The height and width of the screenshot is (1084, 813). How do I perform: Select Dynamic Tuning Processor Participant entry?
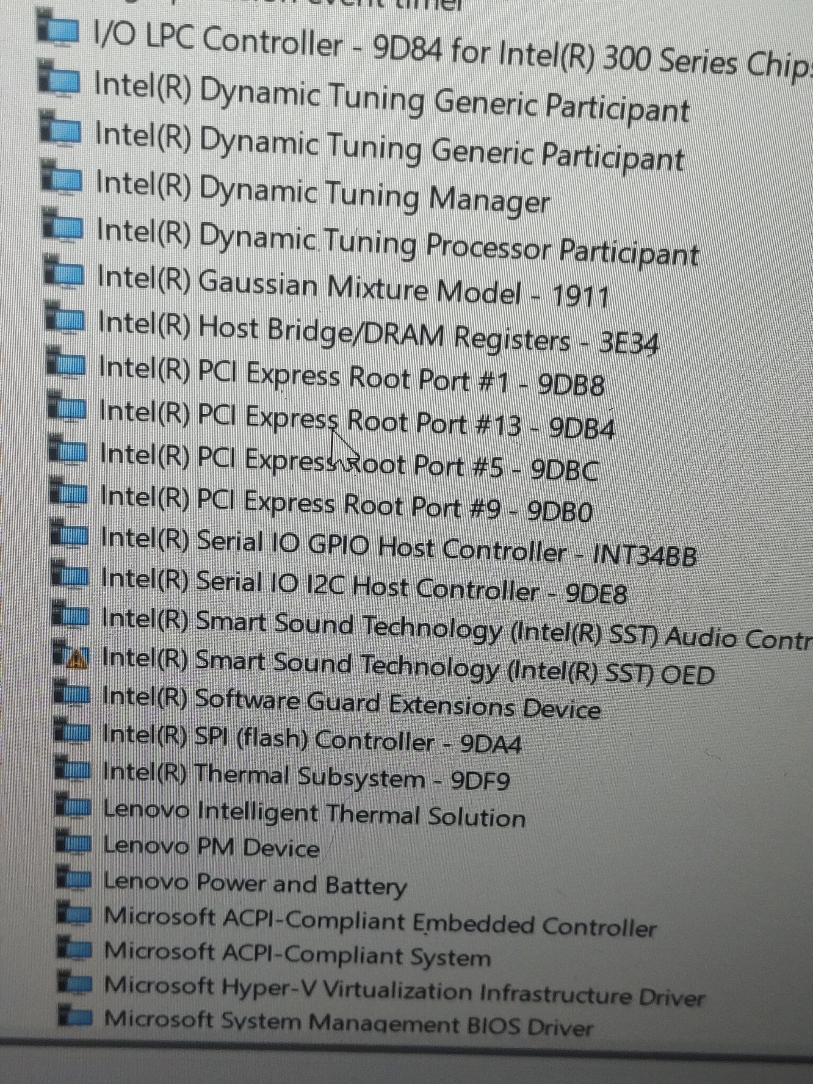(x=398, y=243)
